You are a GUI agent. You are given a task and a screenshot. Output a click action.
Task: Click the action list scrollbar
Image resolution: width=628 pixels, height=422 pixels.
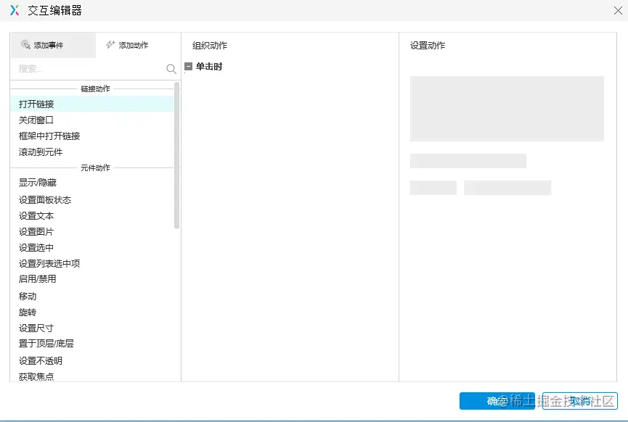click(176, 155)
